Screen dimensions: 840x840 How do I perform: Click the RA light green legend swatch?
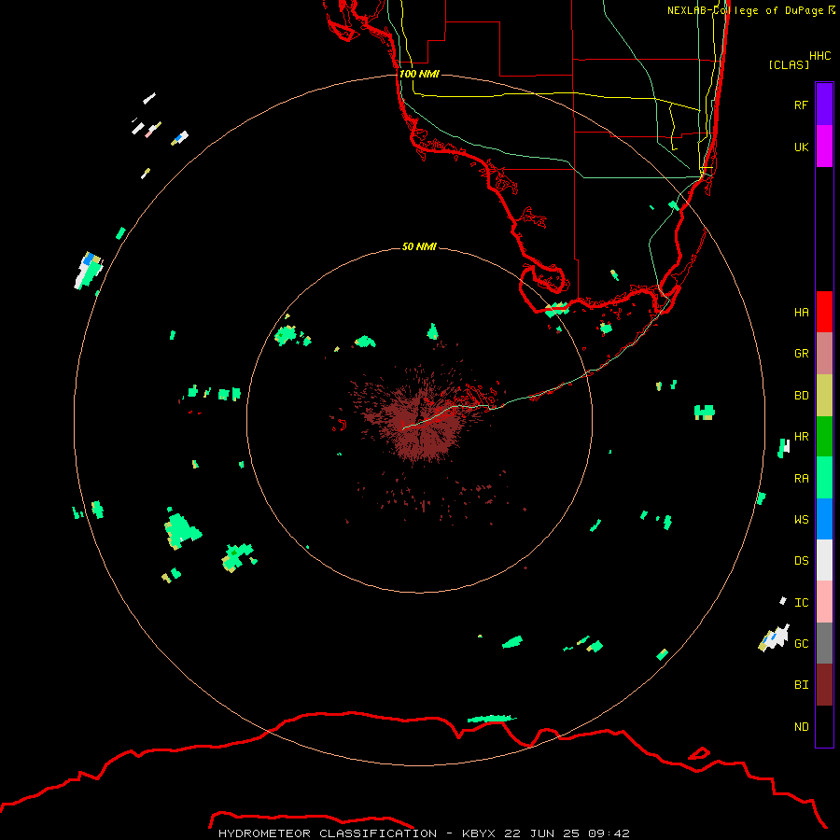pos(824,478)
